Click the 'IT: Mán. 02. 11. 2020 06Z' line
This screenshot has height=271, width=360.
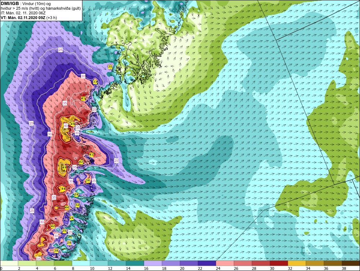[23, 13]
